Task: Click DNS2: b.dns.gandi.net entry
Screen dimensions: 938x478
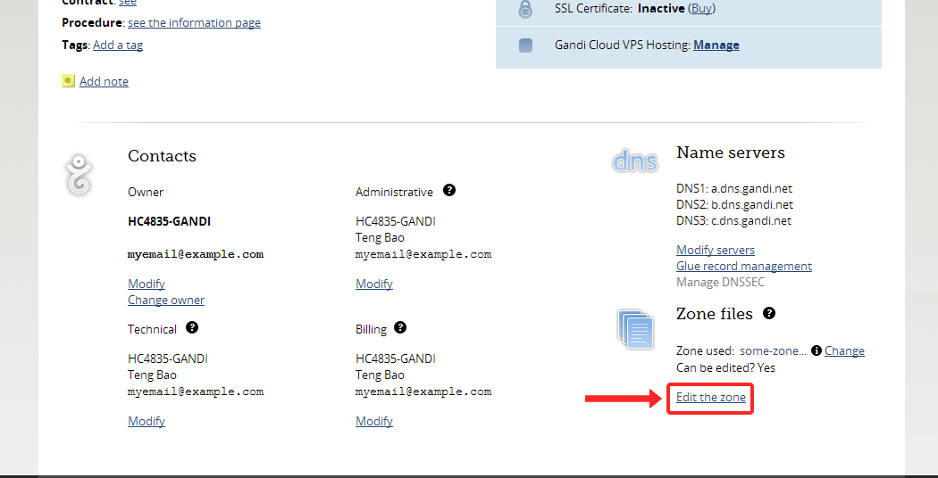Action: point(734,205)
